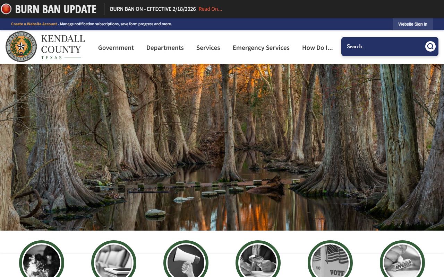
Task: Open the Services menu item
Action: click(x=208, y=48)
